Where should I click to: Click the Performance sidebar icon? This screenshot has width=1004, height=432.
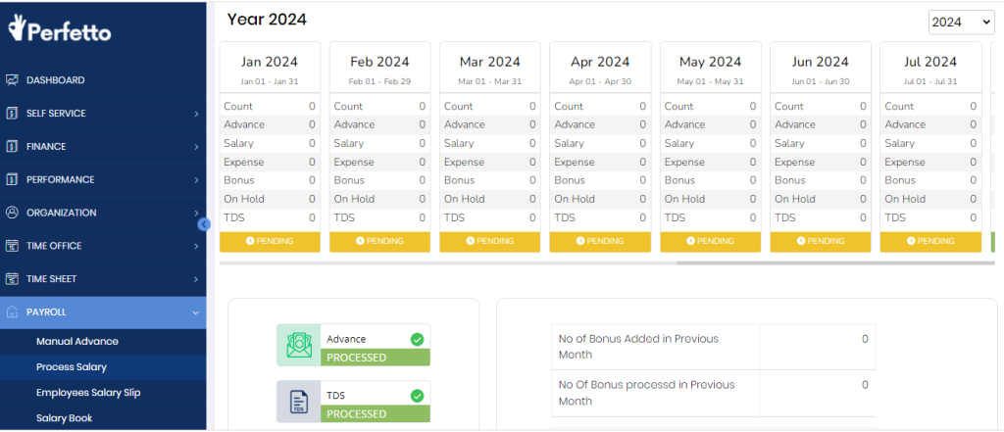[12, 180]
